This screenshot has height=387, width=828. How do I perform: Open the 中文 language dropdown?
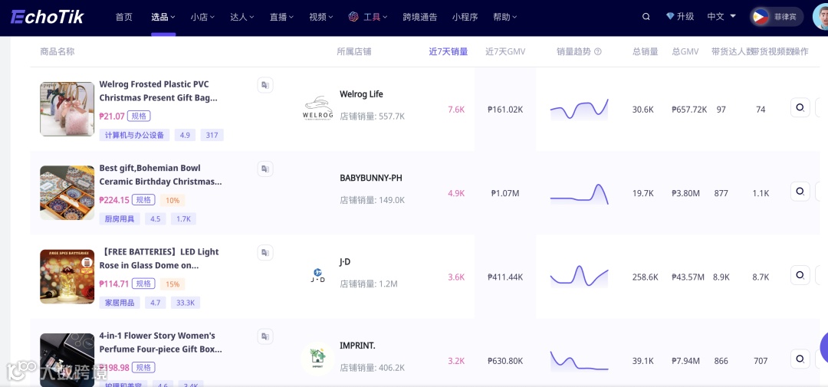pyautogui.click(x=721, y=17)
